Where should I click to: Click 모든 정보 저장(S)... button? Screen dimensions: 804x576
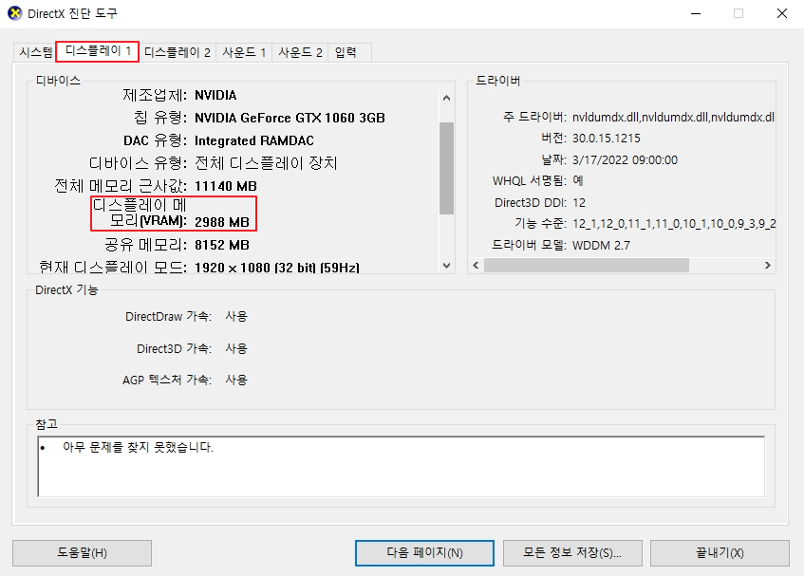pos(572,553)
